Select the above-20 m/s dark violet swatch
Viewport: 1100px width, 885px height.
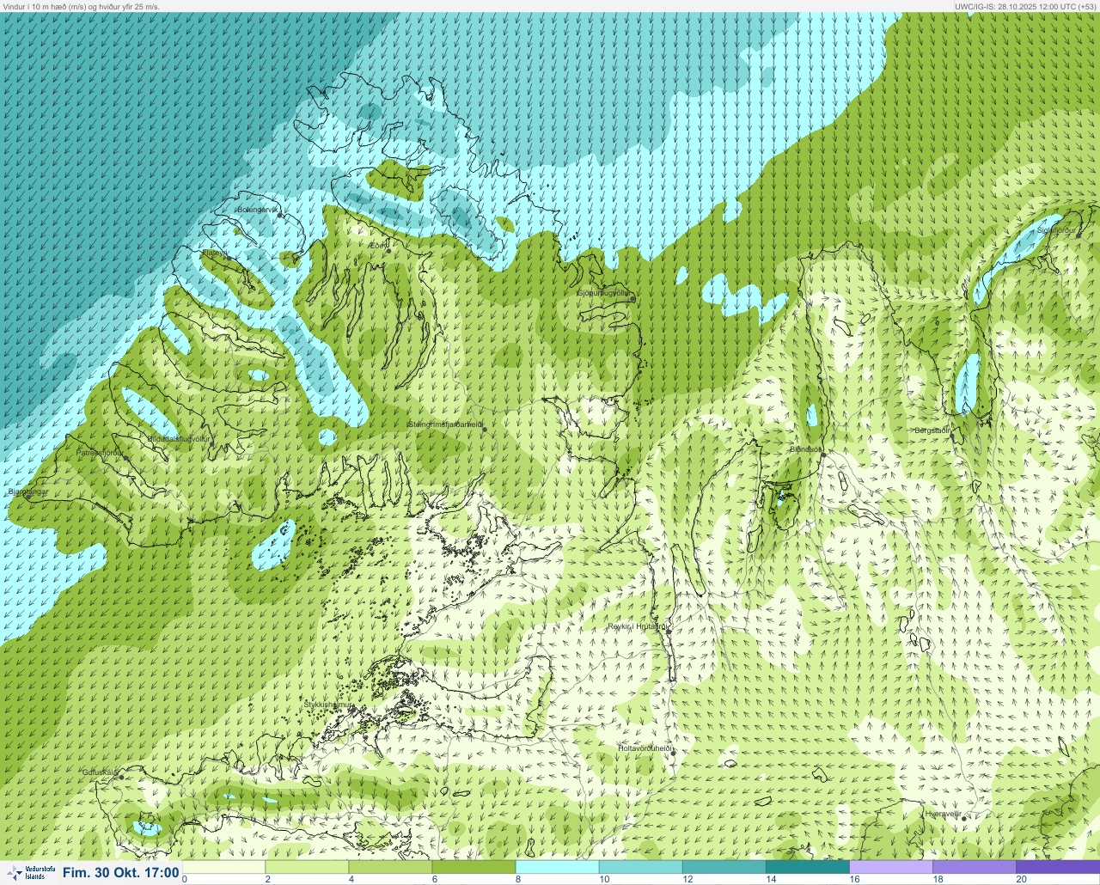[x=1059, y=867]
